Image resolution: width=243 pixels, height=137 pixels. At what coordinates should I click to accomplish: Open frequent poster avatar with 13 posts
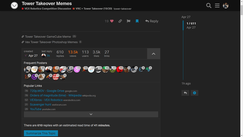(91, 70)
